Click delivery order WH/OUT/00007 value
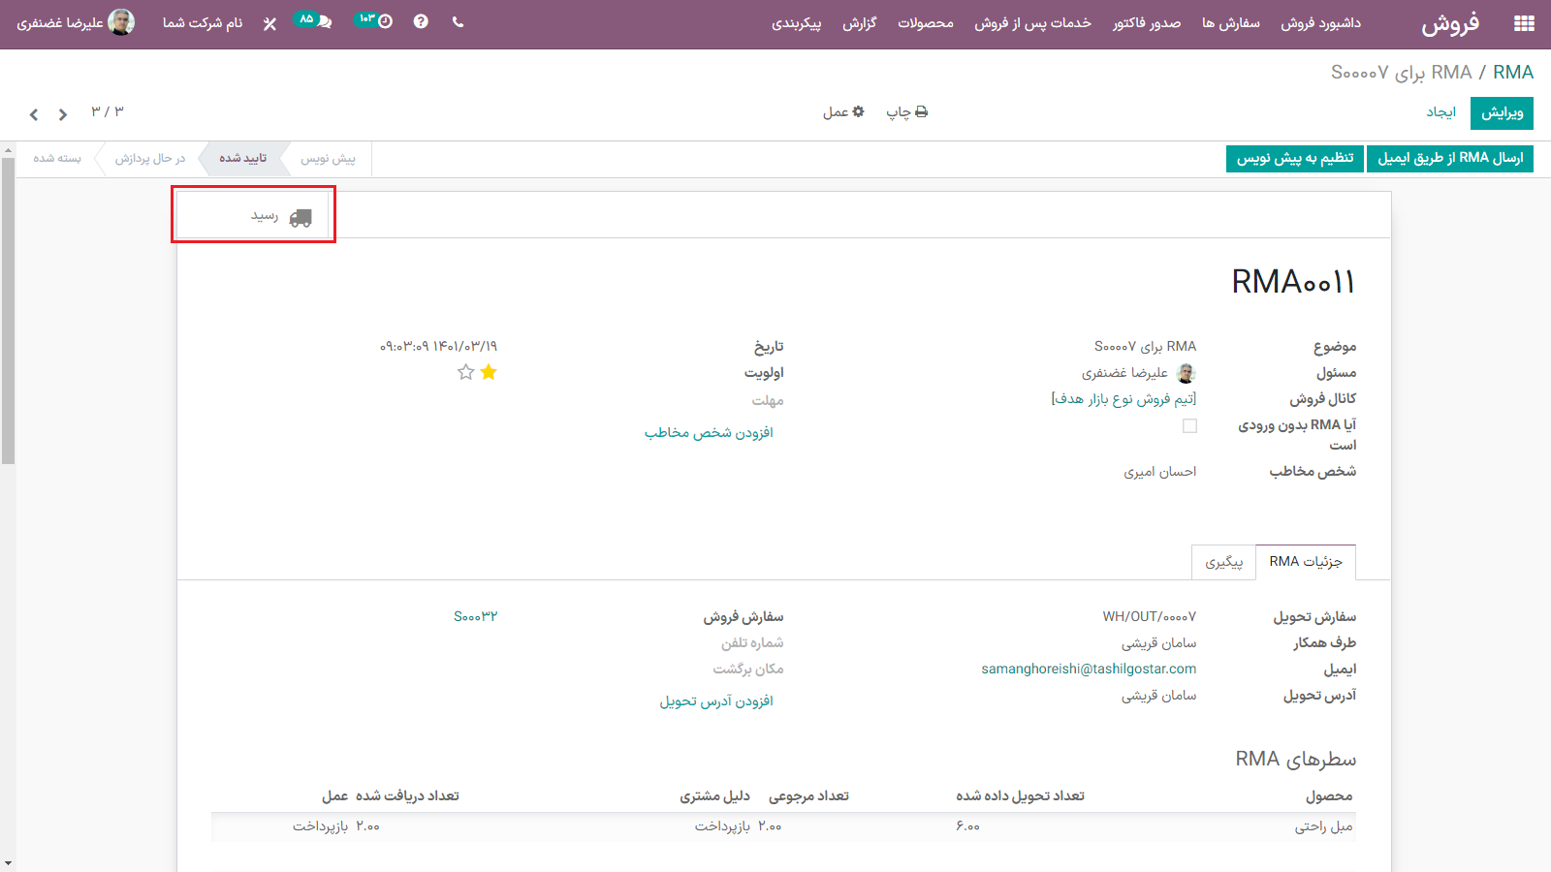Screen dimensions: 1551x872 click(x=1149, y=616)
